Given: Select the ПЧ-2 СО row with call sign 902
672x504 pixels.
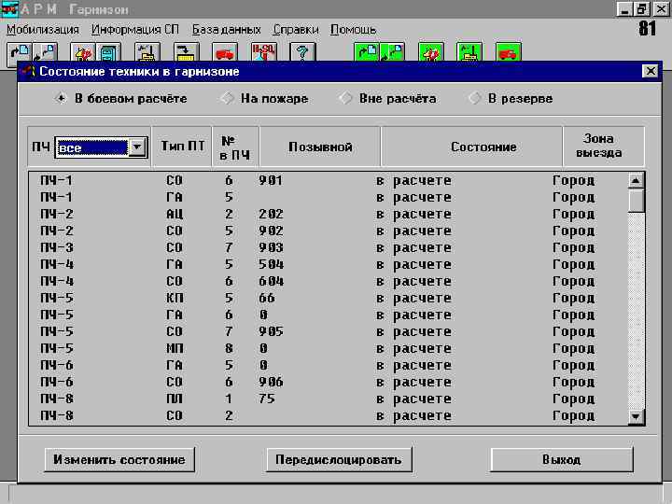Looking at the screenshot, I should point(329,231).
